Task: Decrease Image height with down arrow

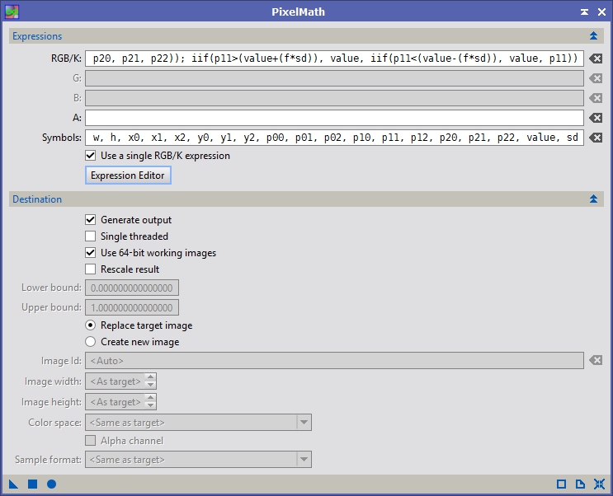Action: click(x=150, y=405)
